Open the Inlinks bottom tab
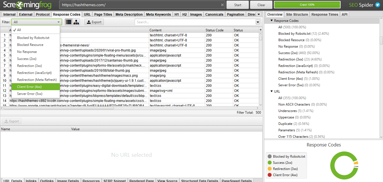The image size is (383, 182). click(31, 181)
